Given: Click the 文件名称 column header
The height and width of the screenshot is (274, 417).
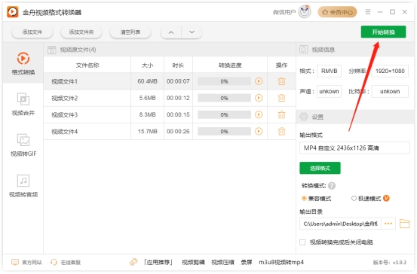Looking at the screenshot, I should (x=87, y=65).
